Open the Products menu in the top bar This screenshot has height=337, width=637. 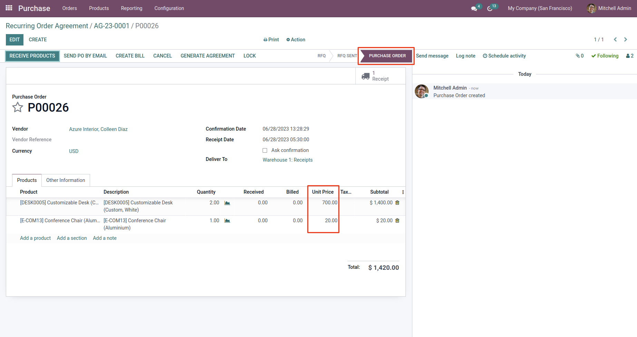[x=99, y=8]
